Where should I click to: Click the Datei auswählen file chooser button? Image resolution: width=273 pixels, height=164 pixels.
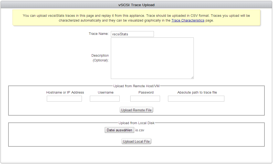119,130
